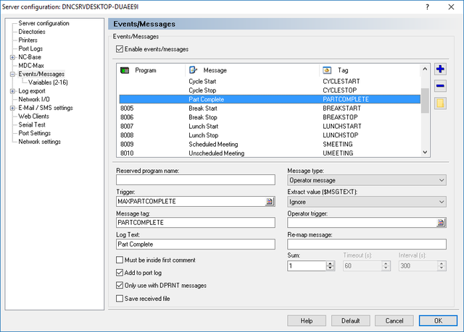Click the blue plus add event icon
This screenshot has width=464, height=332.
[440, 69]
